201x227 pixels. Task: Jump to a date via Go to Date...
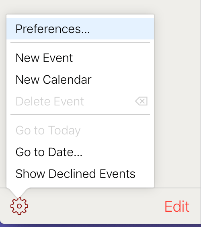click(x=80, y=152)
